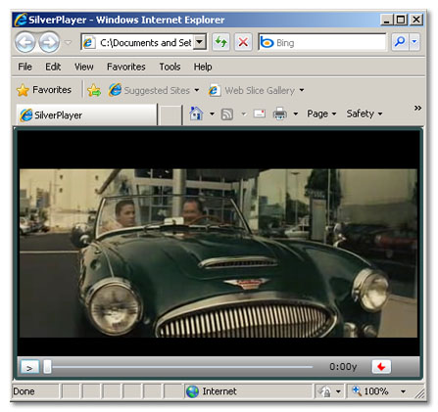Open the Safety dropdown menu
The image size is (438, 412).
[x=365, y=114]
